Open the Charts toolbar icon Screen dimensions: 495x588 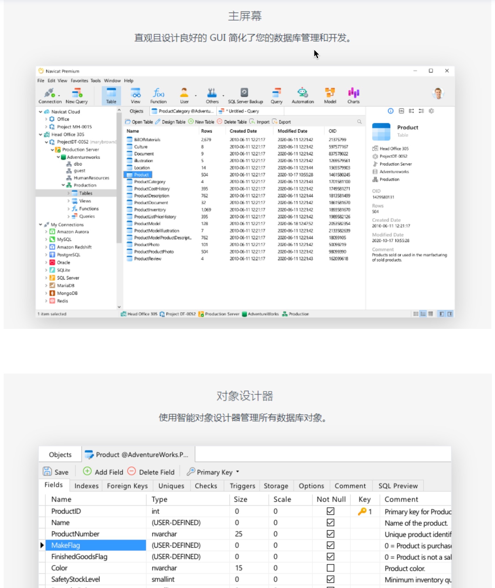click(354, 96)
